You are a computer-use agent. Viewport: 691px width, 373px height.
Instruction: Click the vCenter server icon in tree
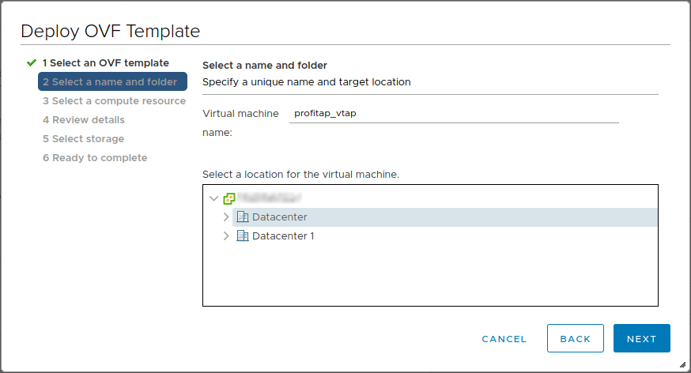pos(229,198)
